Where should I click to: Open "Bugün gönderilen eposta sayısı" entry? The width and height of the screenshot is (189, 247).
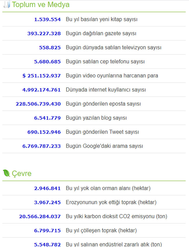tap(103, 104)
